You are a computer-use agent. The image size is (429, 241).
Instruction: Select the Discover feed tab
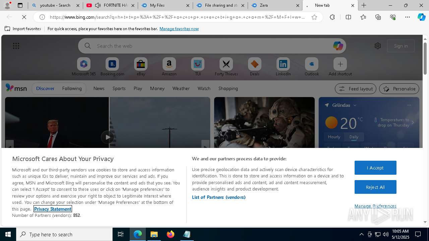45,88
